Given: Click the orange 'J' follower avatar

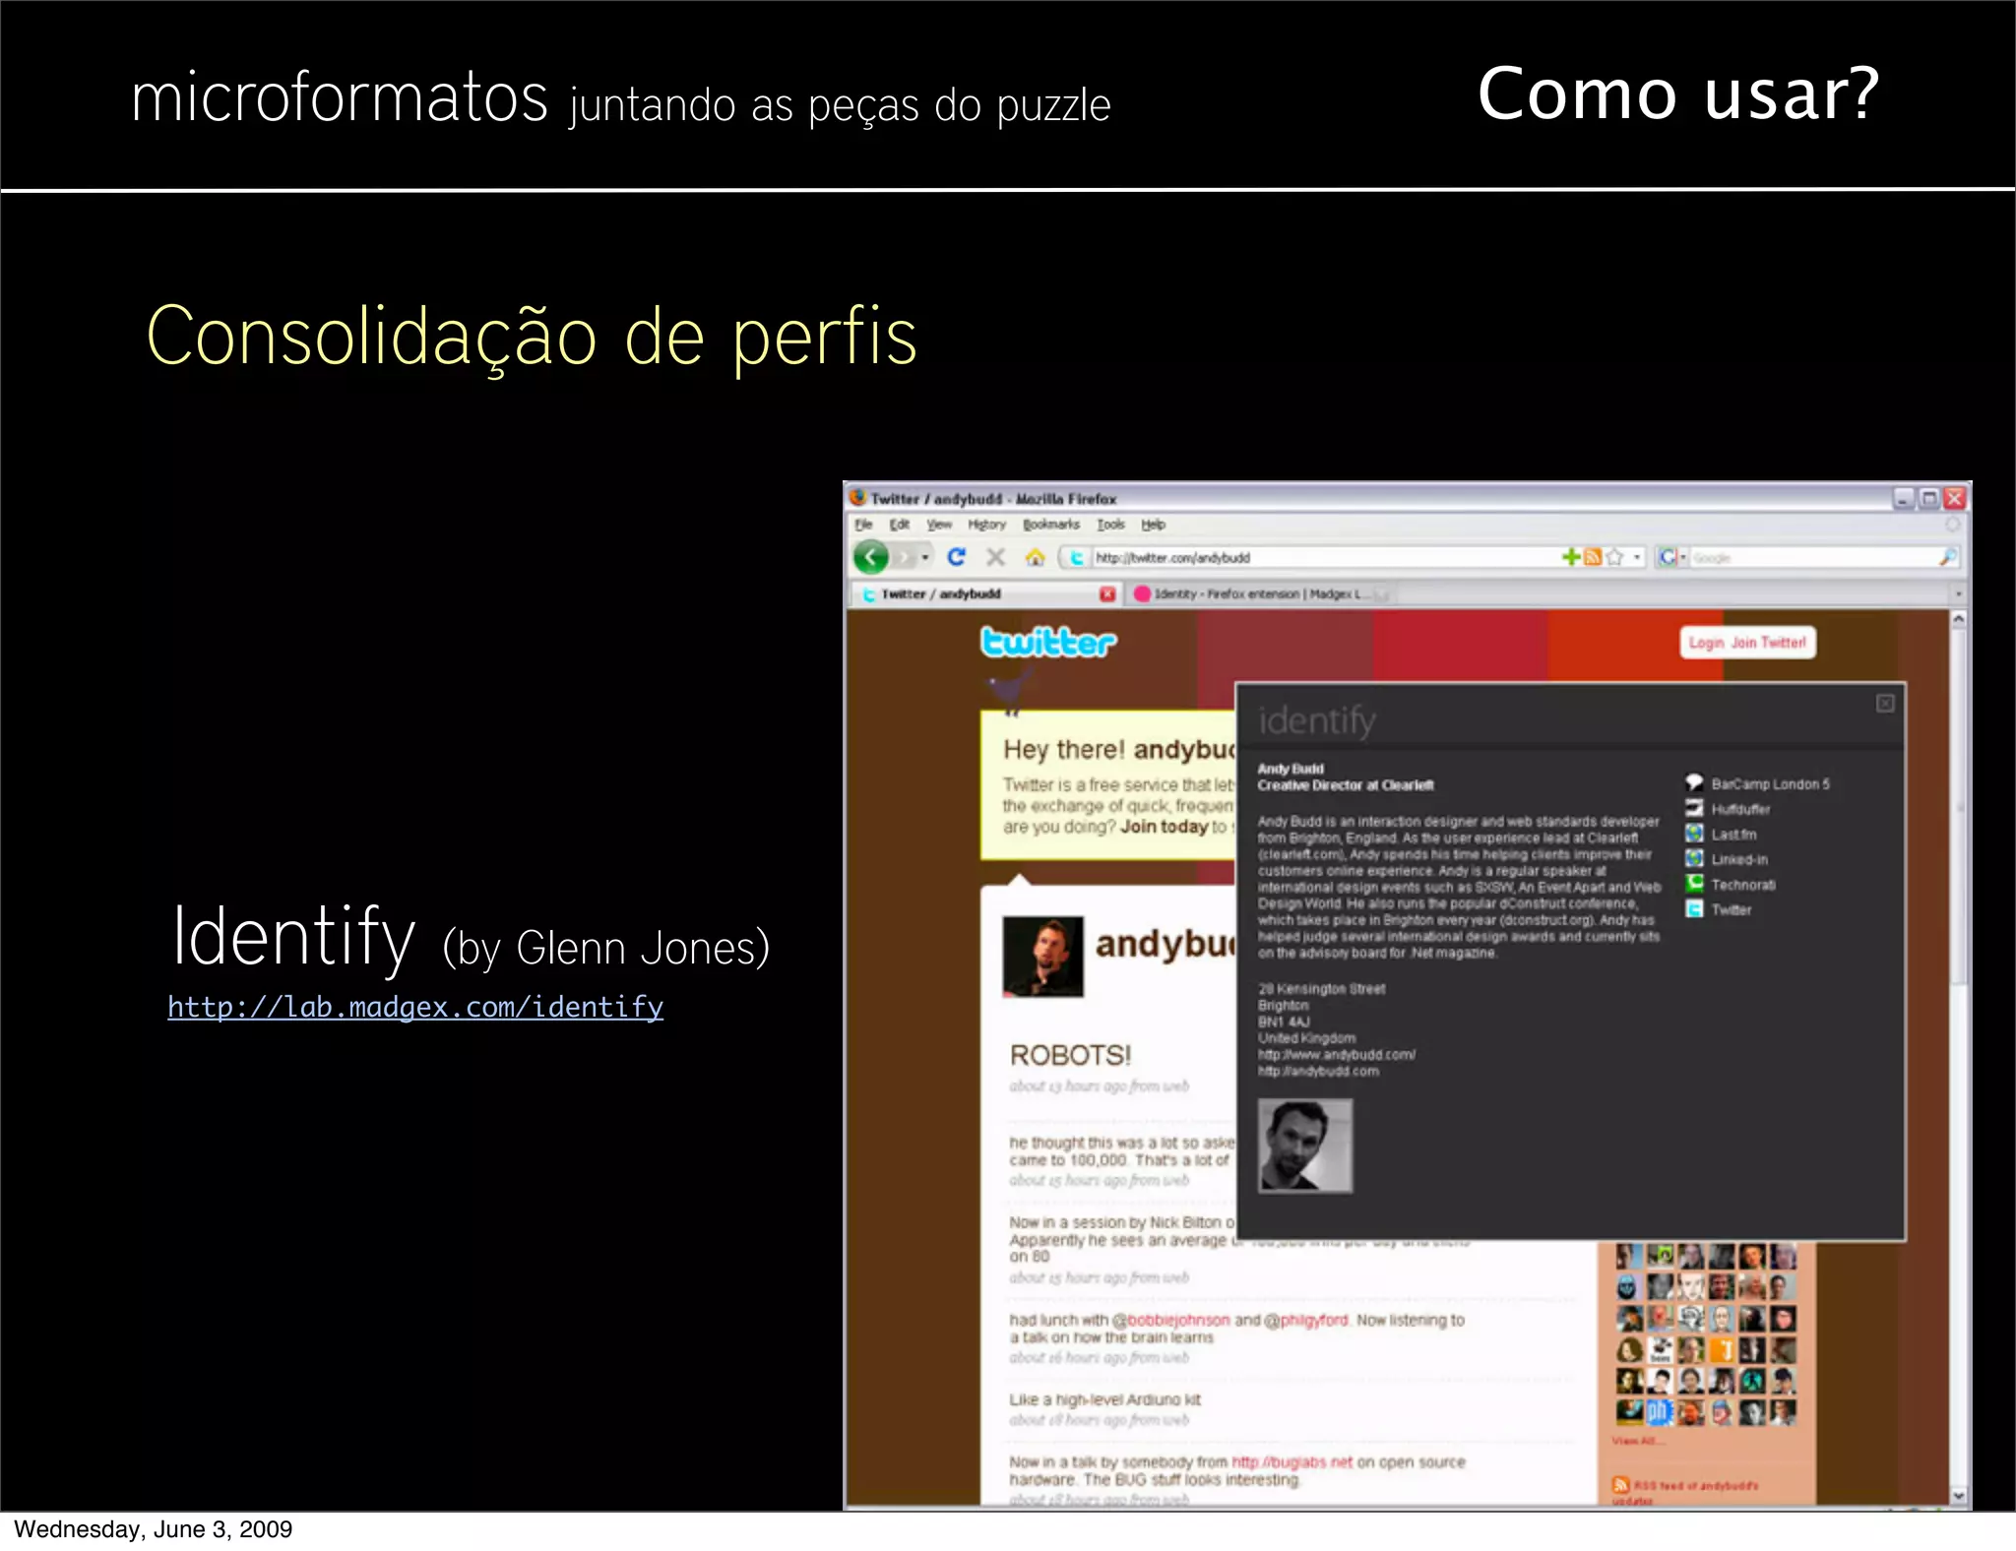Looking at the screenshot, I should click(1722, 1349).
